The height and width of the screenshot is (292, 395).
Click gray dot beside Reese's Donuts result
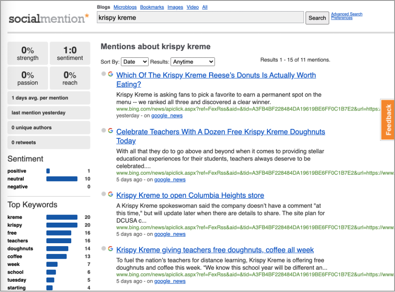[x=103, y=74]
